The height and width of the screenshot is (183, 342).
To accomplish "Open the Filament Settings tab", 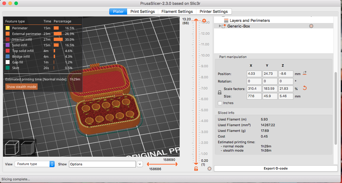I will coord(177,12).
